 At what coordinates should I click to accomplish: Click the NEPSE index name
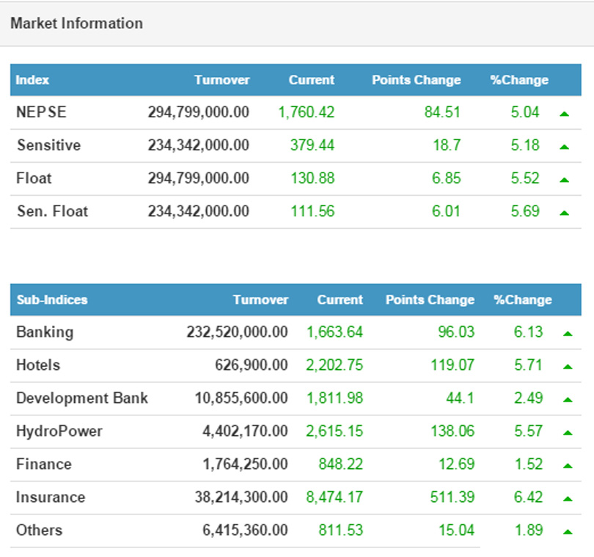(x=41, y=112)
